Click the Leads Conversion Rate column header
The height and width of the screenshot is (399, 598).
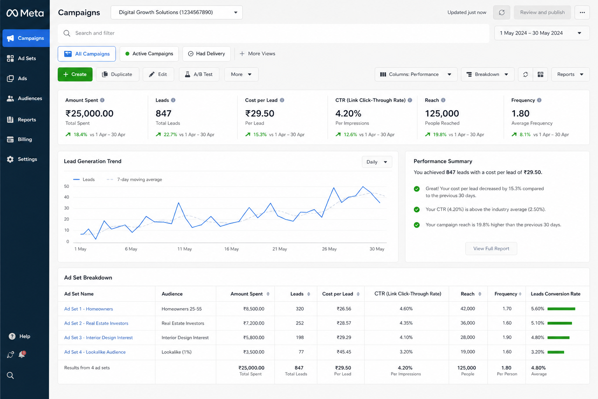point(556,294)
